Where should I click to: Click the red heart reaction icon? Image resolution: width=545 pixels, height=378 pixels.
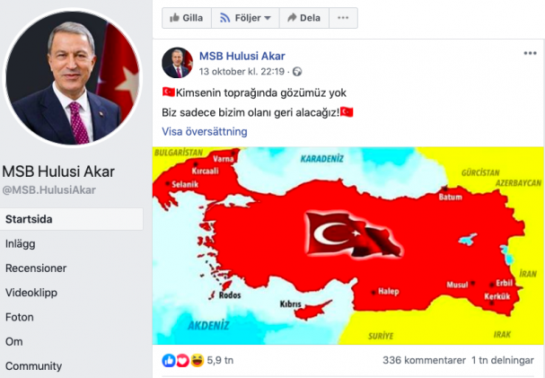point(182,361)
